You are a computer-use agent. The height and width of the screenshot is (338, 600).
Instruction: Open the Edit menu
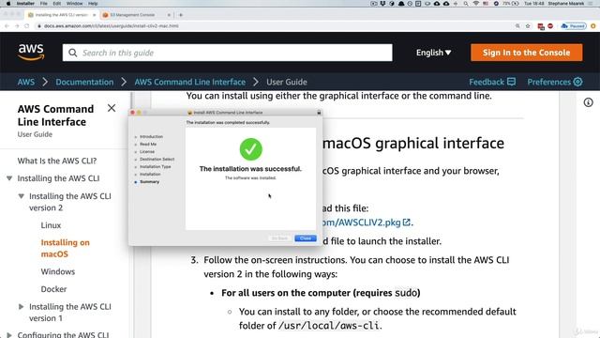click(x=57, y=4)
